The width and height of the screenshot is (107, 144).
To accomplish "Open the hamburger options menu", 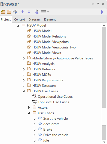I will click(45, 12).
